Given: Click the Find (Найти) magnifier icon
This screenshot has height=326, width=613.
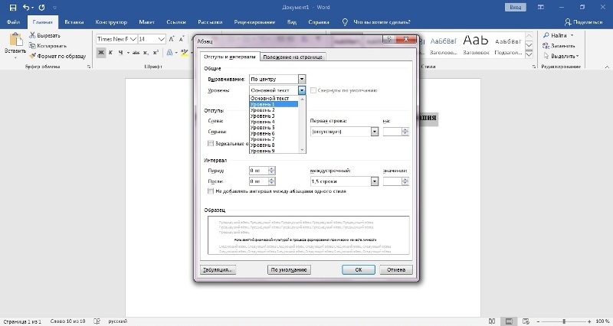Looking at the screenshot, I should [x=546, y=35].
